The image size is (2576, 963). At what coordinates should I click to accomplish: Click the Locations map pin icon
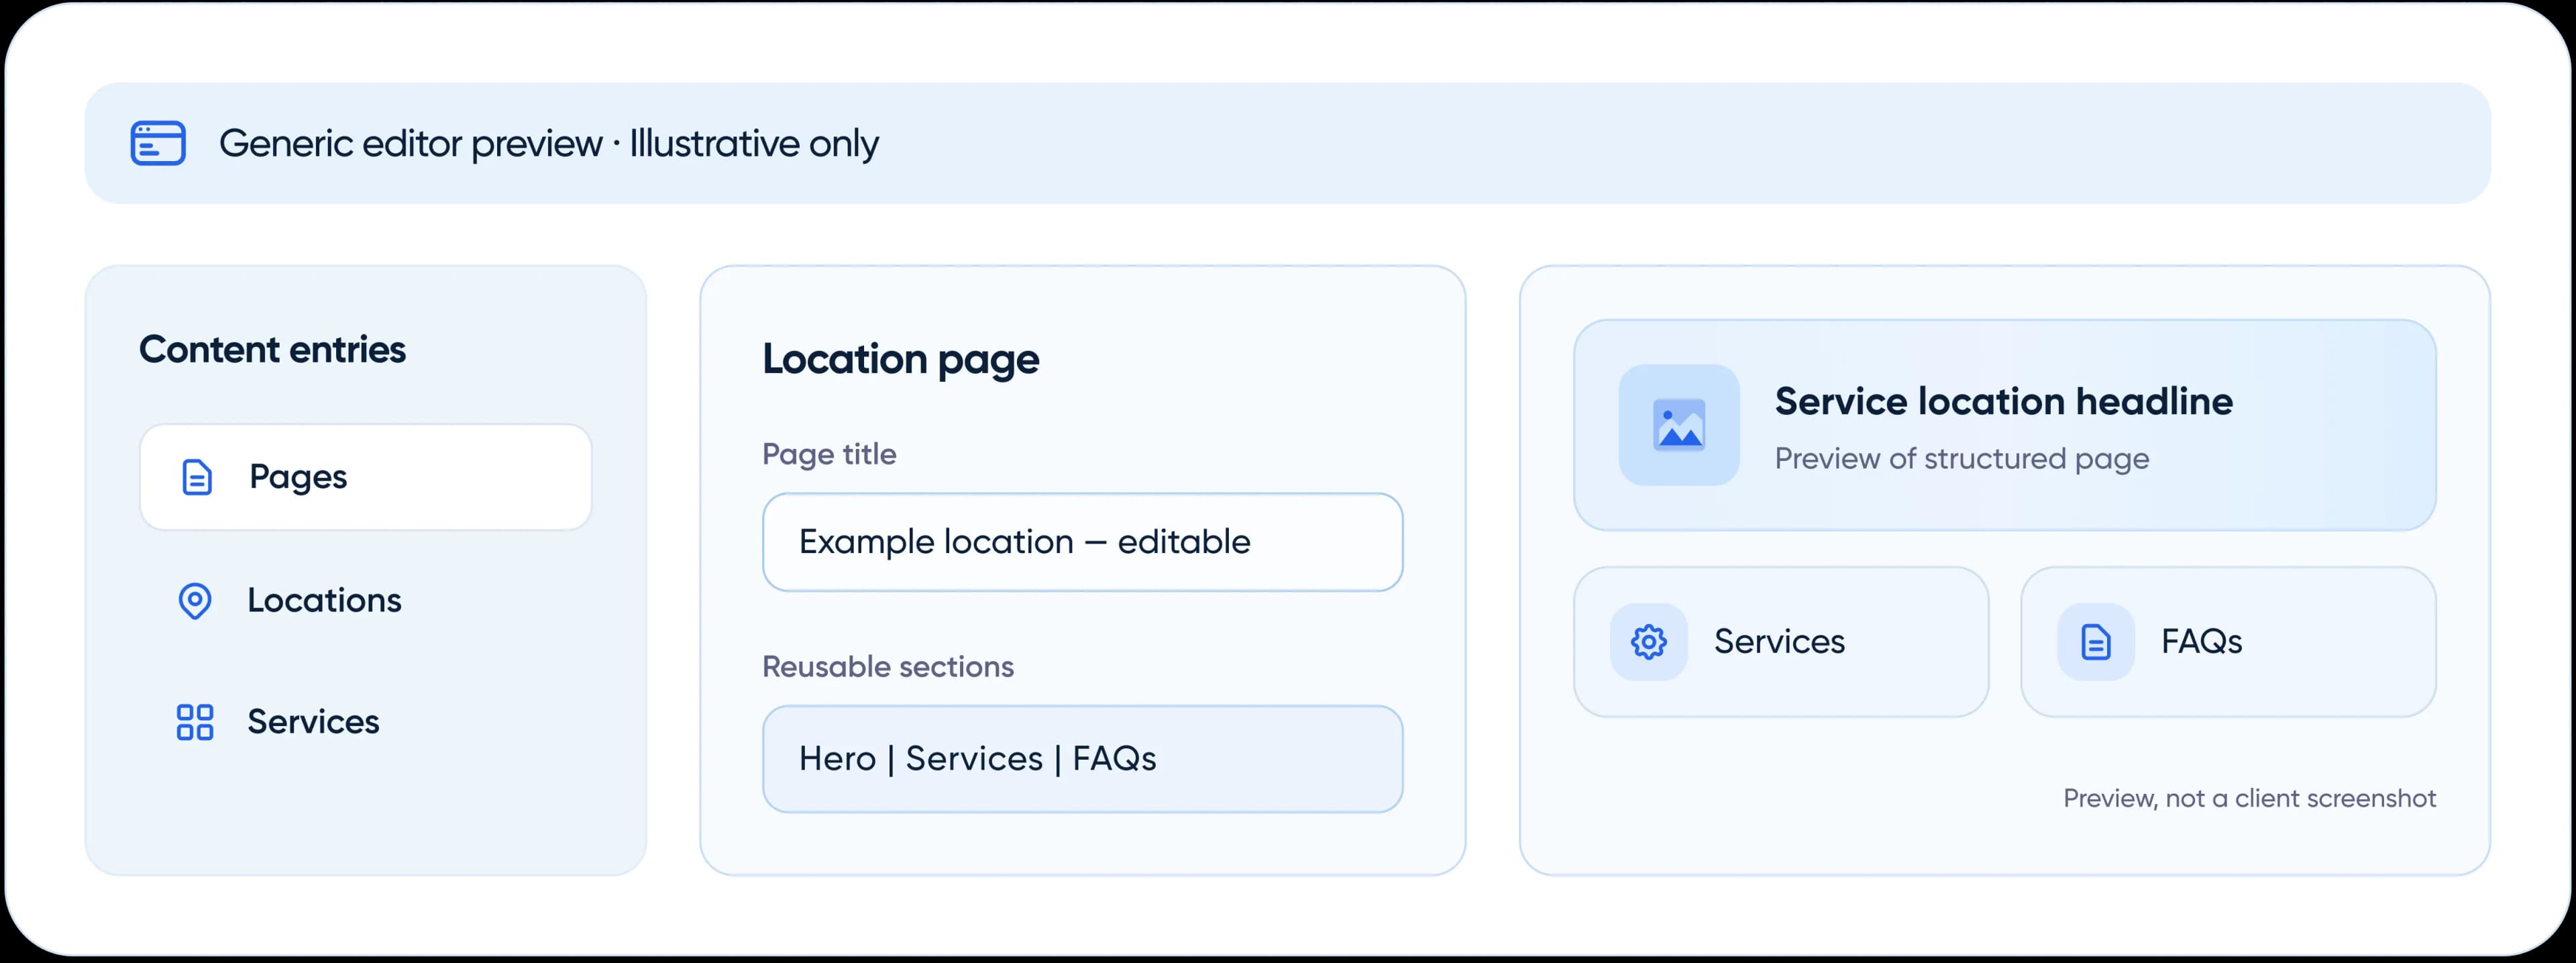(195, 601)
